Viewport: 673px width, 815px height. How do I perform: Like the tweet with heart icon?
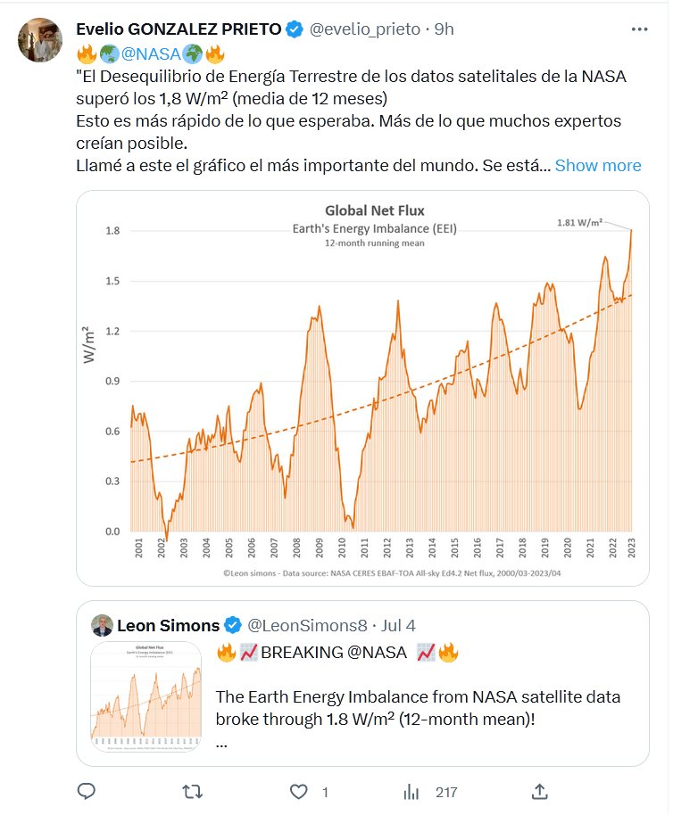[x=299, y=791]
